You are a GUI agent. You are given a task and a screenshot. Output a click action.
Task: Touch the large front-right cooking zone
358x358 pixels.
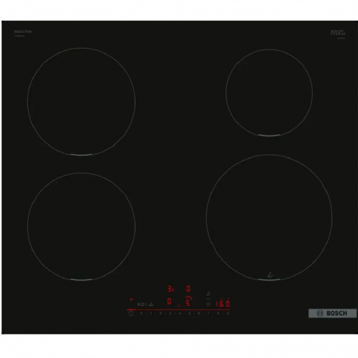(x=269, y=218)
